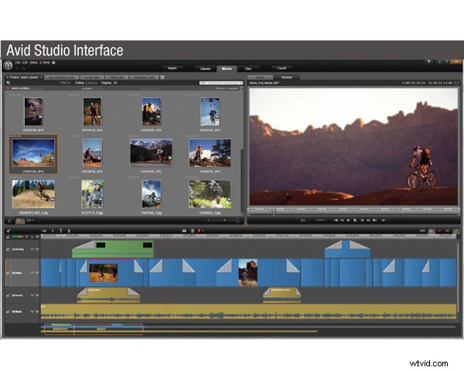
Task: Jump to the end with the last transport button
Action: (374, 220)
